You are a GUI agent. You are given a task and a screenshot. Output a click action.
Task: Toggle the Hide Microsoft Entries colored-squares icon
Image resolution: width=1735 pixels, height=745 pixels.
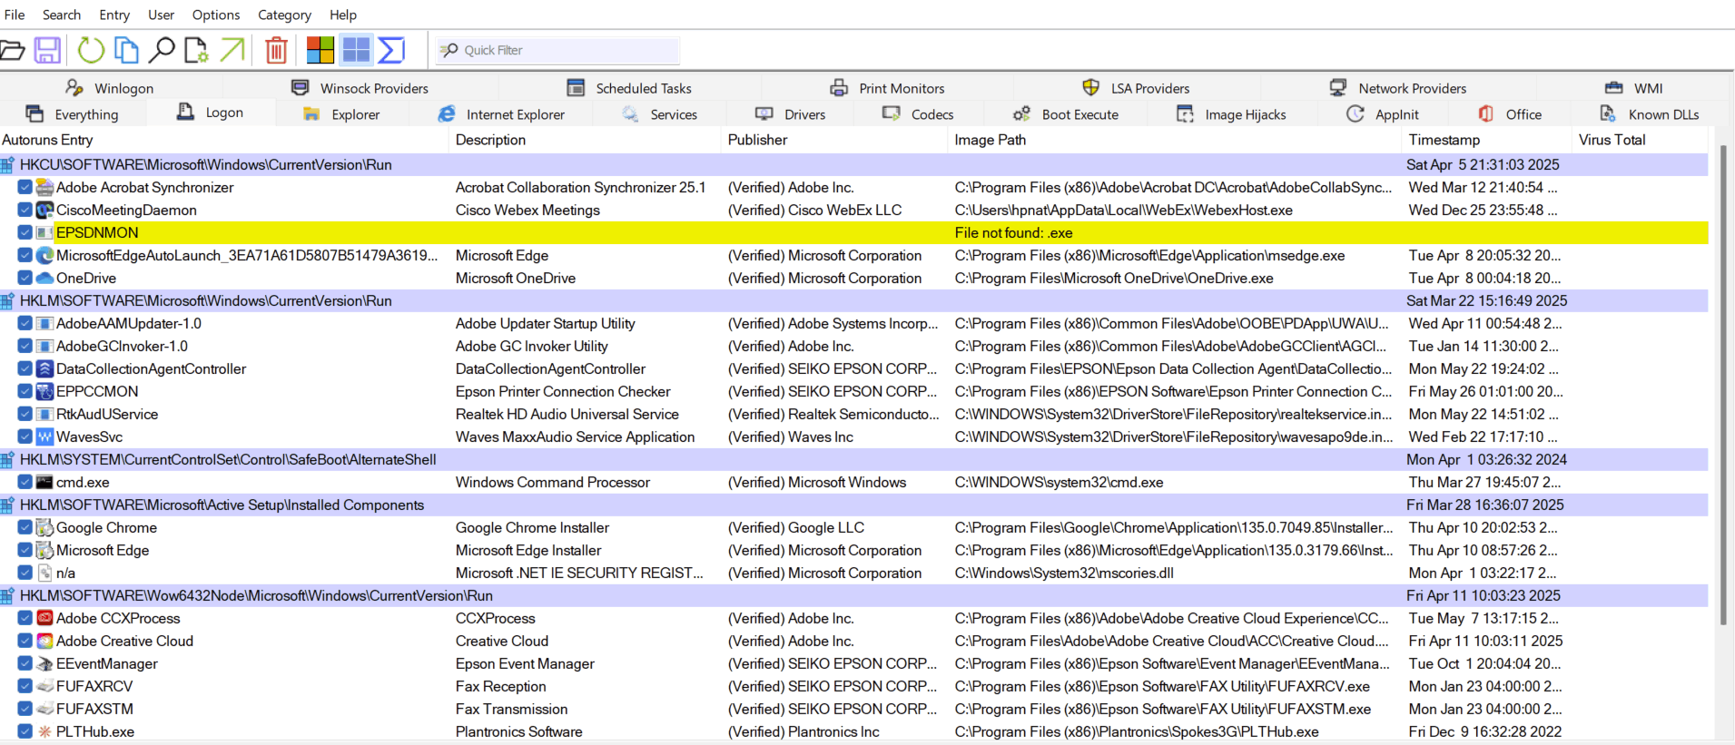[x=320, y=50]
